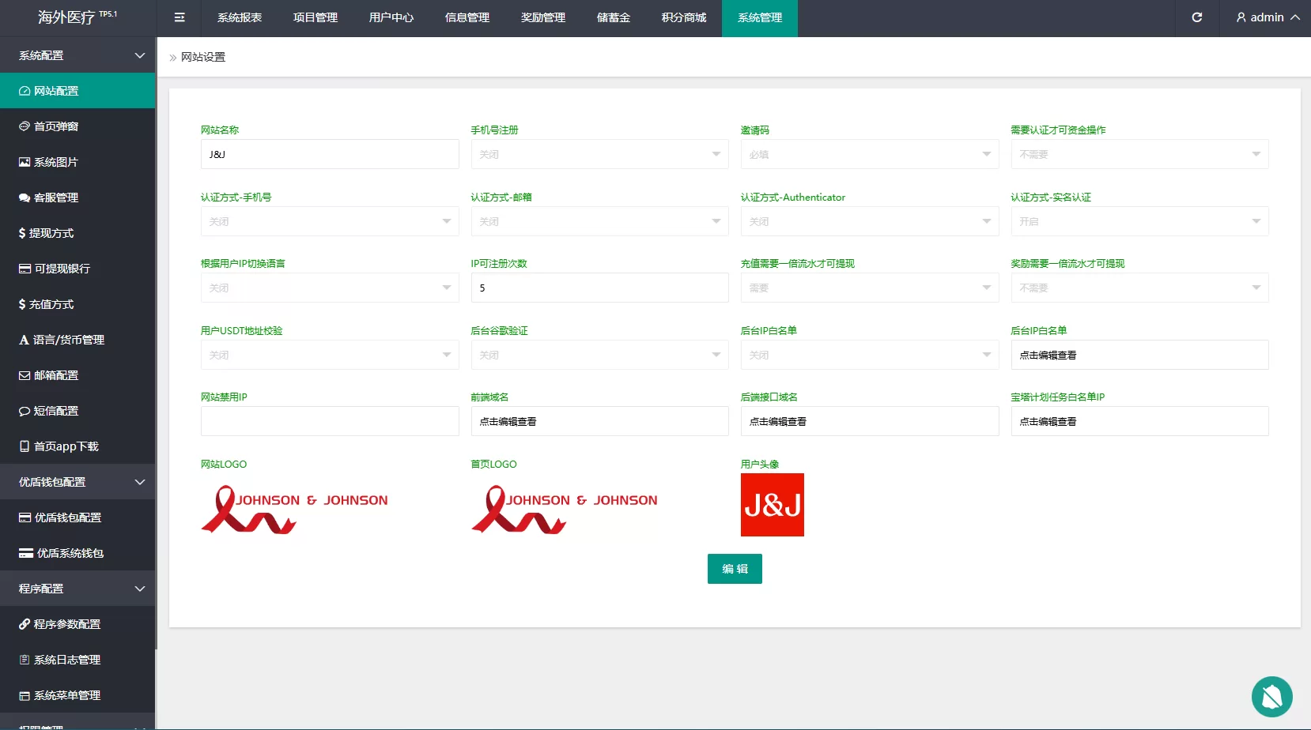Switch to the 奖励管理 top tab
The image size is (1311, 730).
point(543,17)
